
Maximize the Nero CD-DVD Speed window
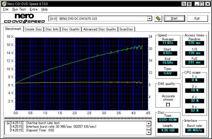click(202, 4)
